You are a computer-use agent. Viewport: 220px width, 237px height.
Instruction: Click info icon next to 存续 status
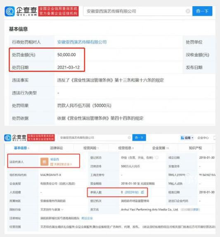(x=157, y=158)
